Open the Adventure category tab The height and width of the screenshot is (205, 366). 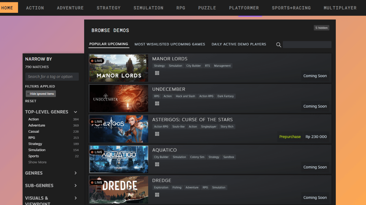[x=70, y=8]
